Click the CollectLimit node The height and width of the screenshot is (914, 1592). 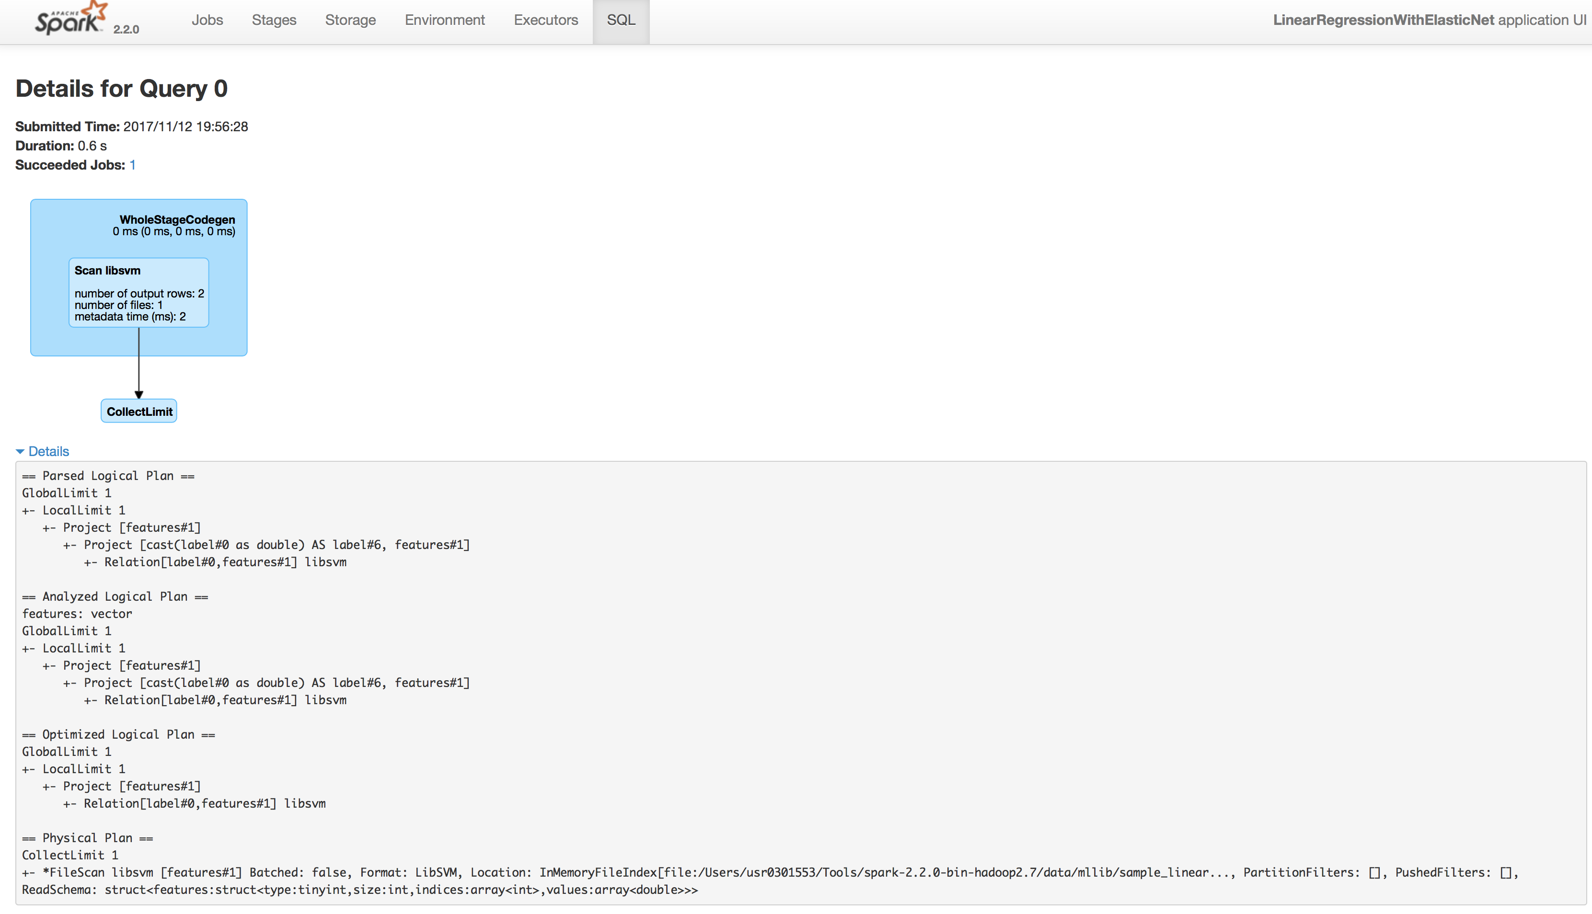[x=139, y=411]
